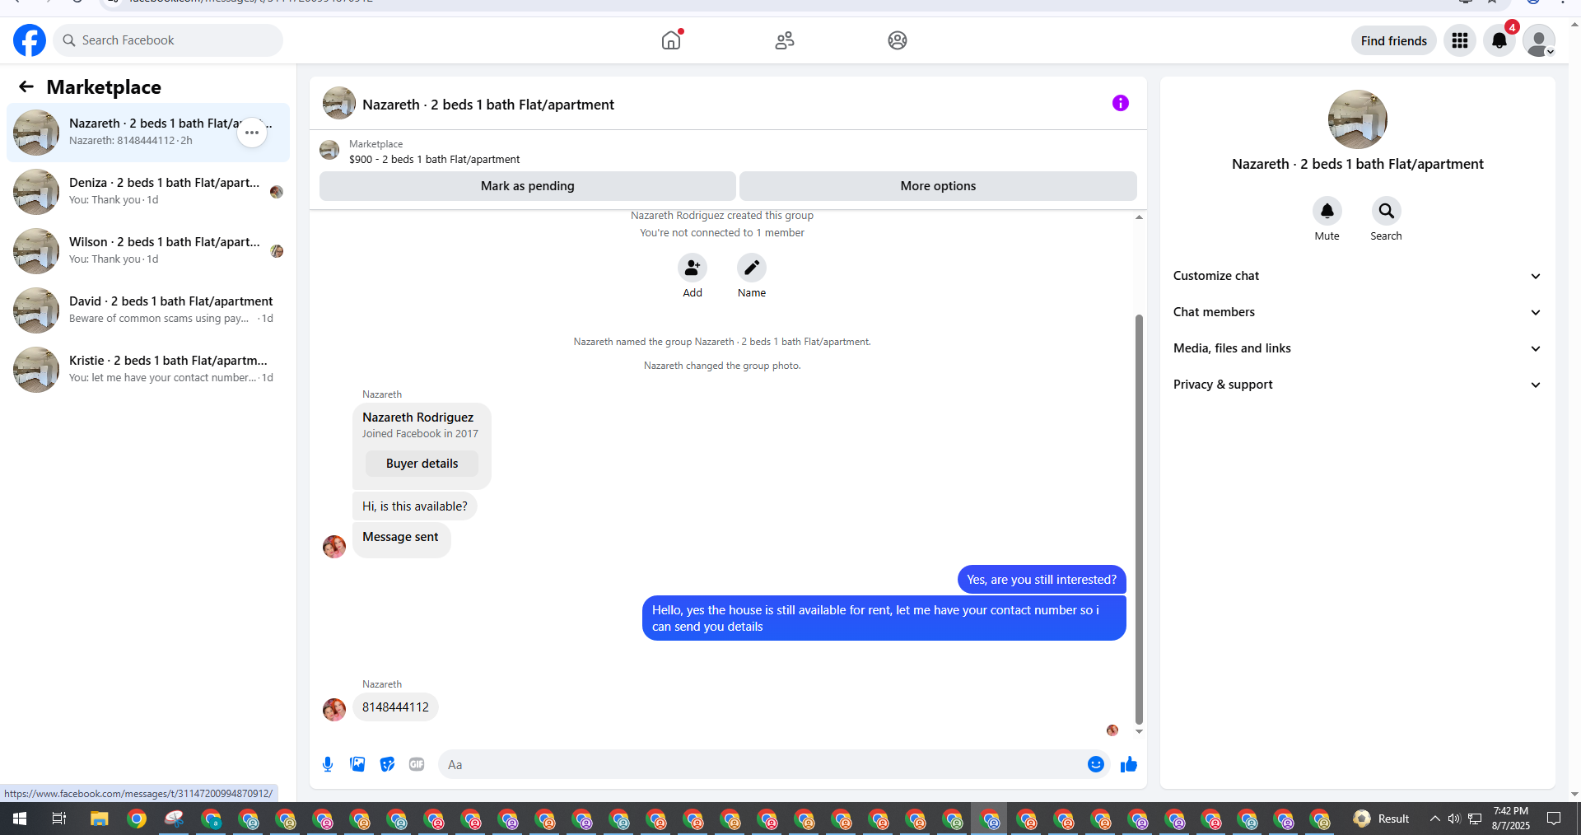Viewport: 1581px width, 835px height.
Task: Click Nazareth's avatar beside phone number message
Action: pyautogui.click(x=334, y=710)
